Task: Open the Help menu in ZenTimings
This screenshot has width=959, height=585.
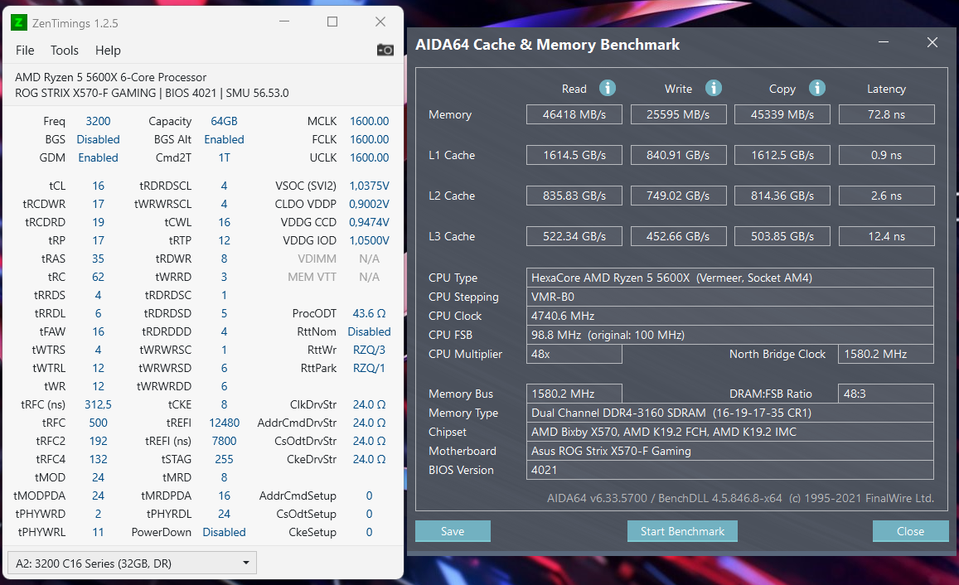Action: pyautogui.click(x=108, y=50)
